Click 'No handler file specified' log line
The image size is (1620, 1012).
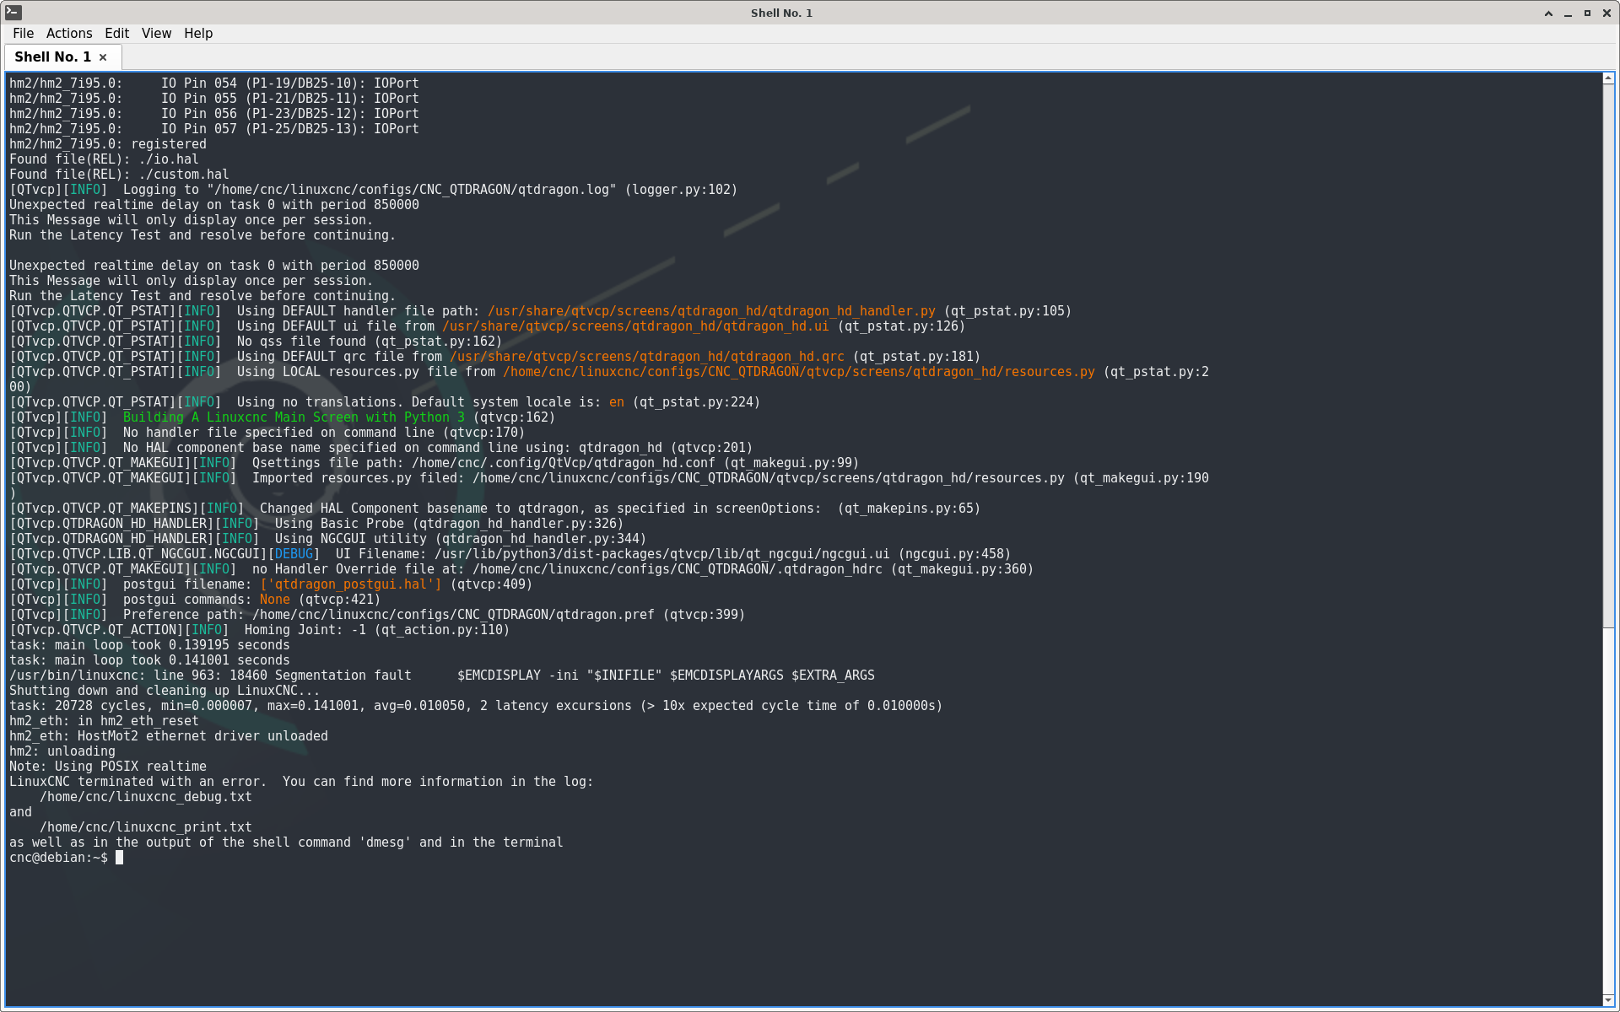click(267, 433)
